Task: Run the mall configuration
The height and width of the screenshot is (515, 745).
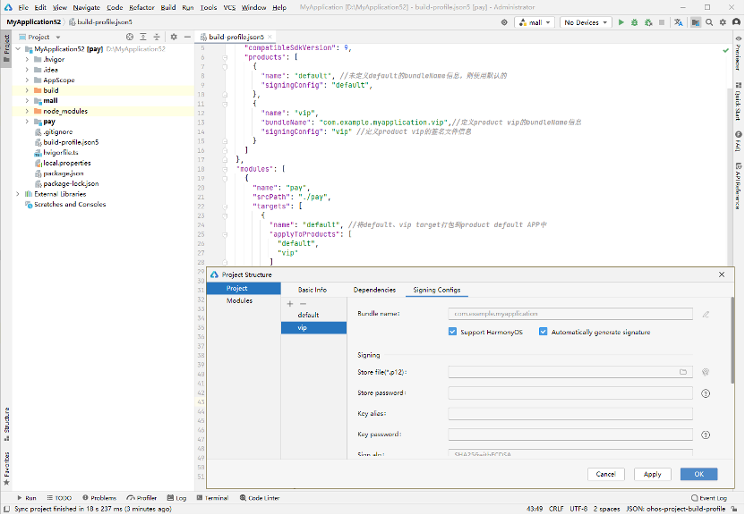Action: click(x=621, y=22)
